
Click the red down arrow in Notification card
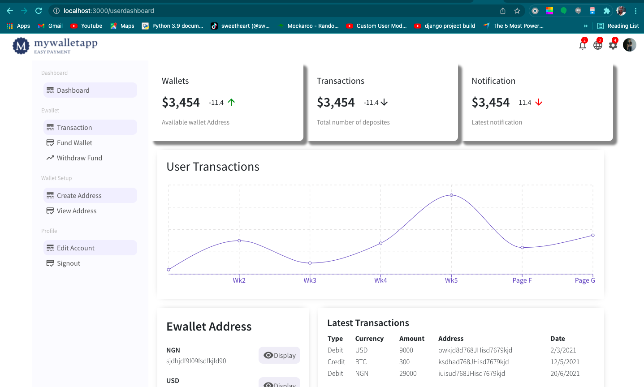(x=539, y=102)
